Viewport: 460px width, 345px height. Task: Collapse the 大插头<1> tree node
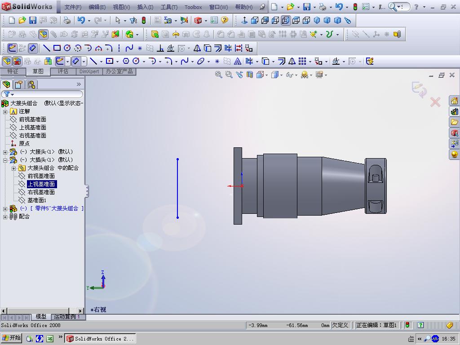point(5,160)
